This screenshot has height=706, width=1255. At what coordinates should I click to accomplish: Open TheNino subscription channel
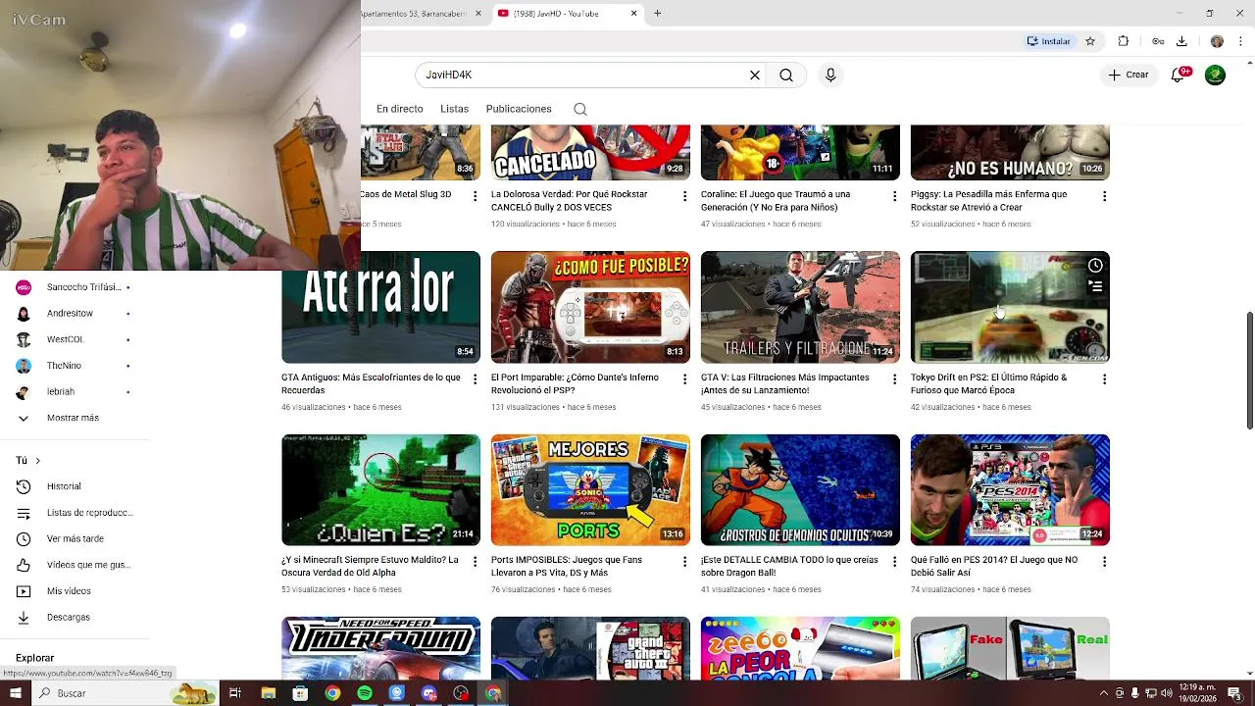[74, 366]
